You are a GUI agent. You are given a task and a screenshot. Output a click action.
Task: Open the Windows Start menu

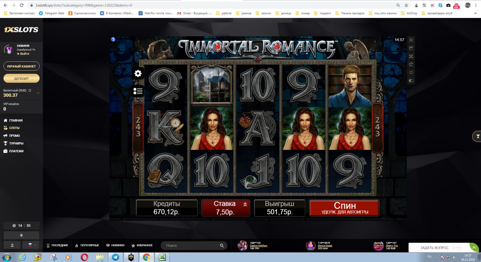7,257
